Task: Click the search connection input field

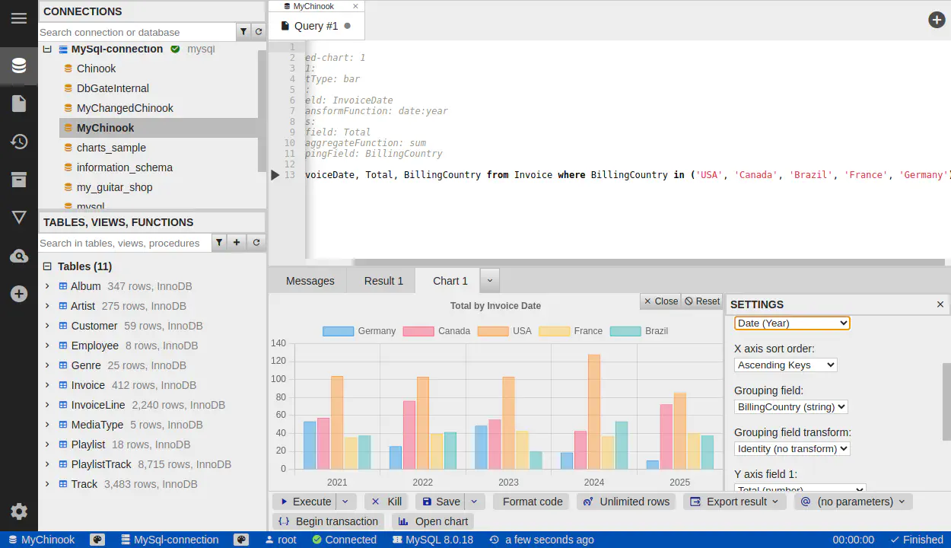Action: click(x=137, y=32)
